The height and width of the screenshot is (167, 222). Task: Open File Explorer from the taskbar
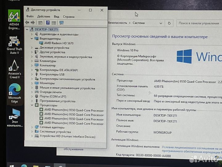pyautogui.click(x=35, y=166)
